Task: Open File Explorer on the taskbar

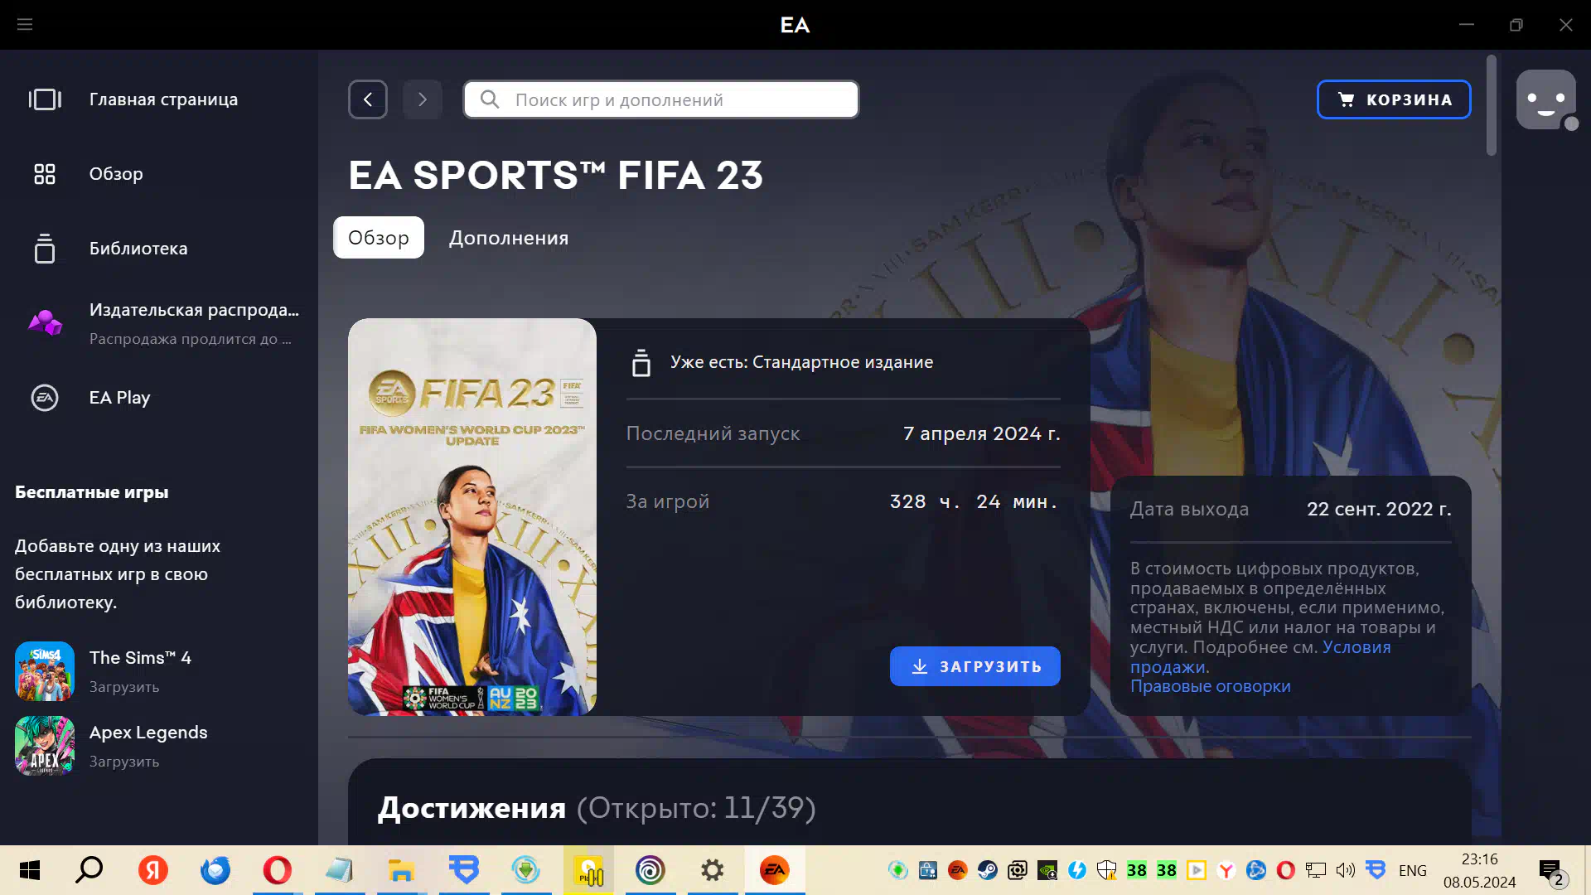Action: pos(401,870)
